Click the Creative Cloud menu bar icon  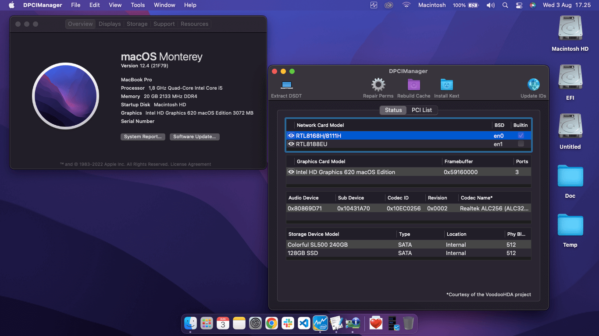tap(389, 5)
